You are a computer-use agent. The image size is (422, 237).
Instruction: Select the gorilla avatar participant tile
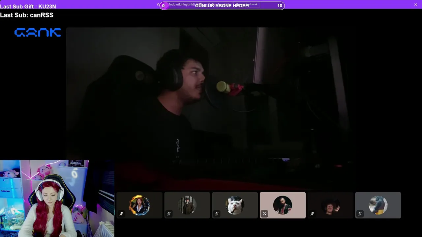(x=378, y=205)
